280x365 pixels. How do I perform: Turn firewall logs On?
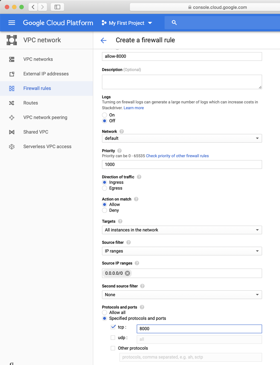104,115
